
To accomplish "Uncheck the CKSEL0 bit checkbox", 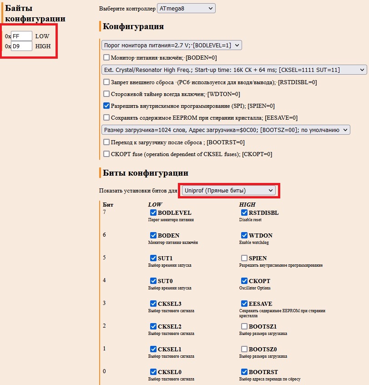I will pyautogui.click(x=153, y=372).
